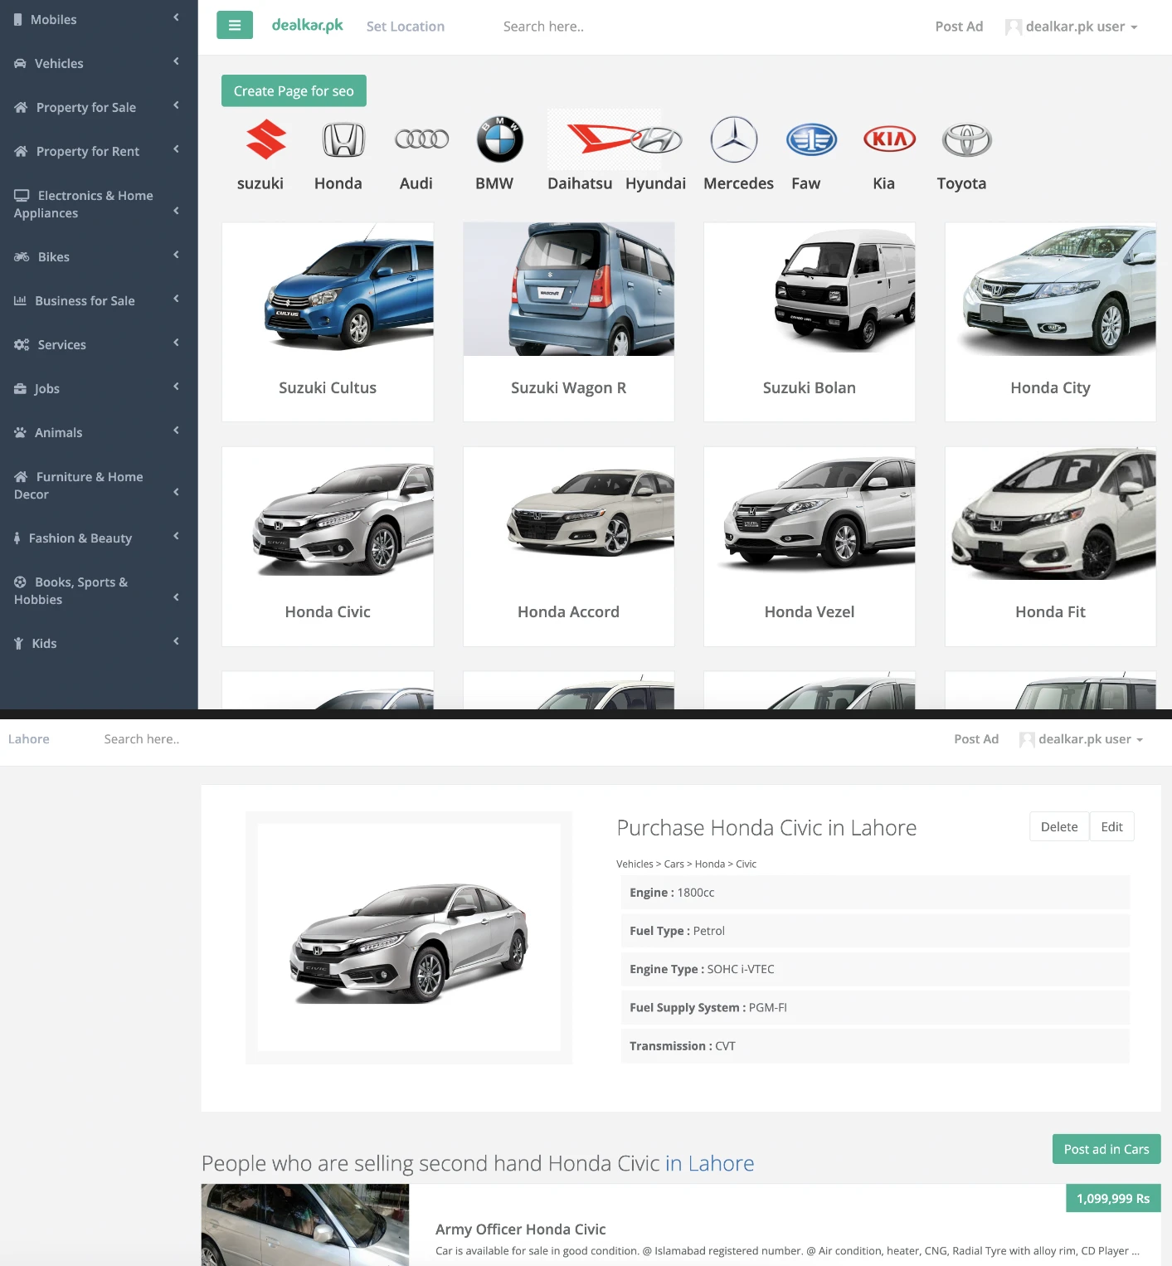Viewport: 1172px width, 1266px height.
Task: Open the Suzuki Wagon R car thumbnail
Action: [568, 290]
